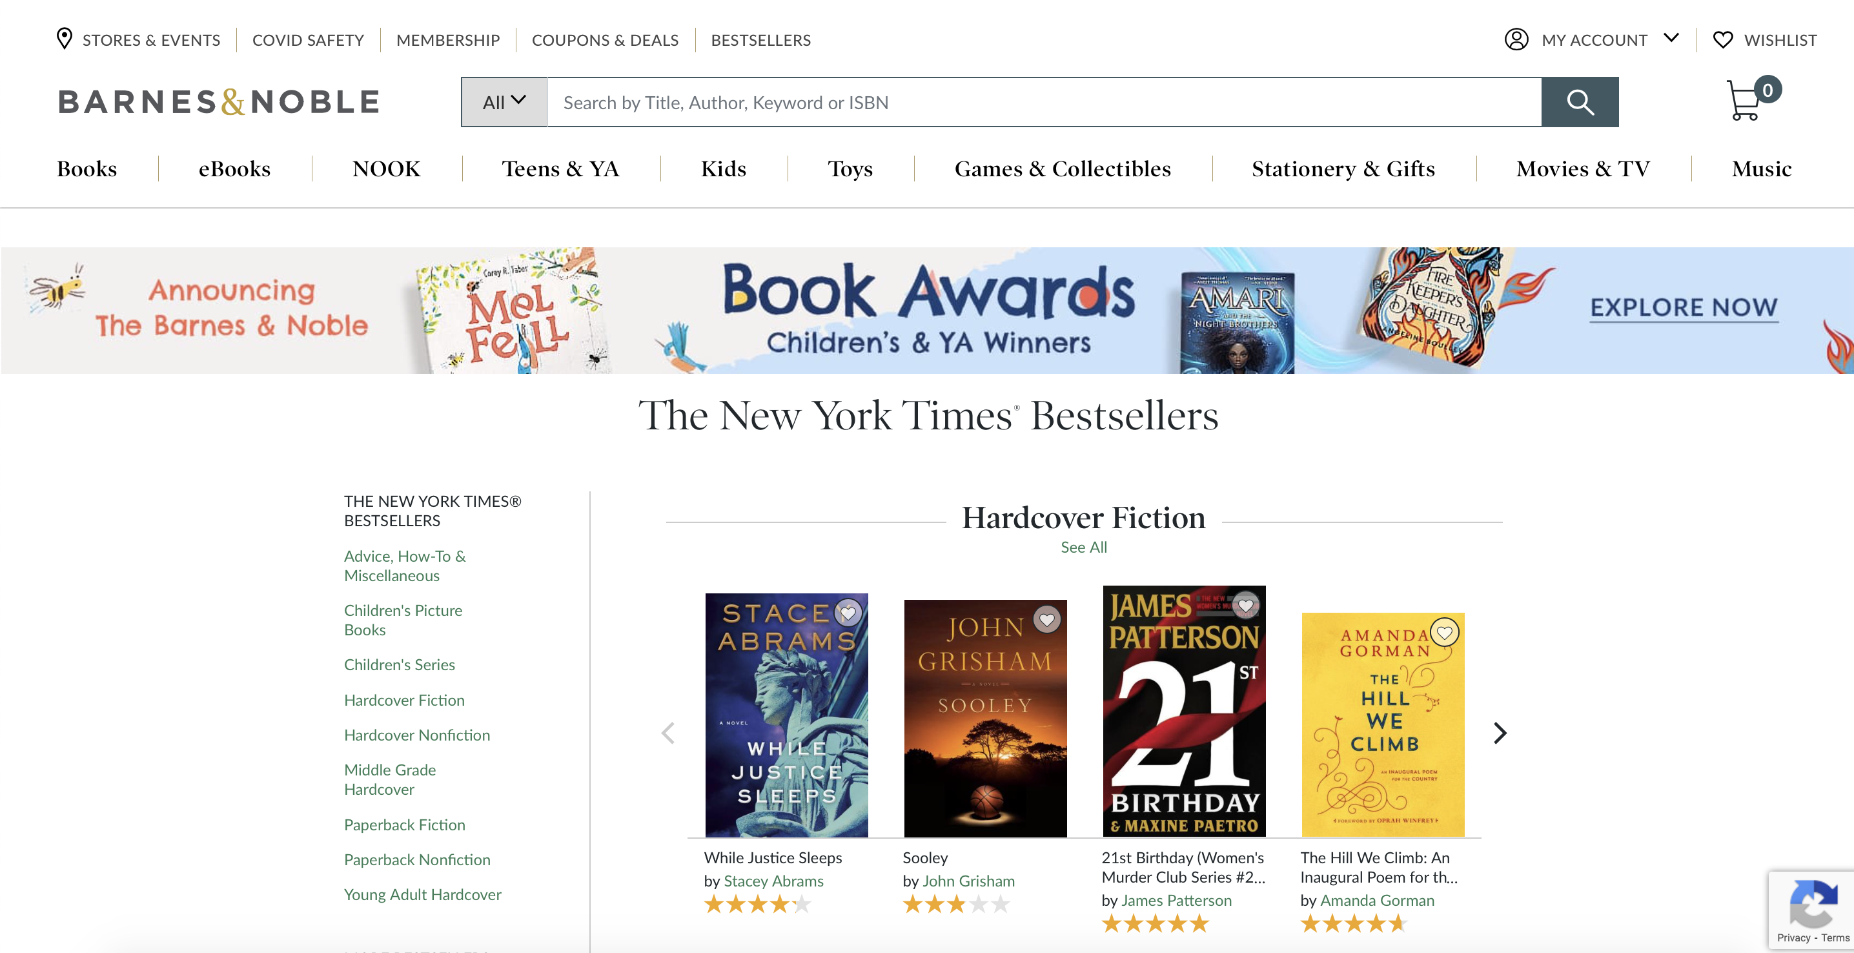The width and height of the screenshot is (1854, 953).
Task: Open Children's Picture Books category
Action: click(x=403, y=620)
